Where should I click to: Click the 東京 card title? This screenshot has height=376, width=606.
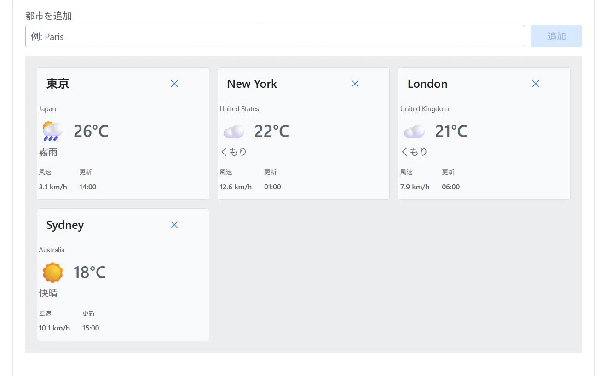click(x=58, y=84)
